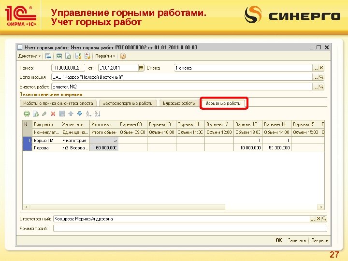Clear the Смена field with X button
This screenshot has height=261, width=348.
(321, 68)
